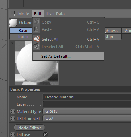Open the Mode menu

pos(24,14)
